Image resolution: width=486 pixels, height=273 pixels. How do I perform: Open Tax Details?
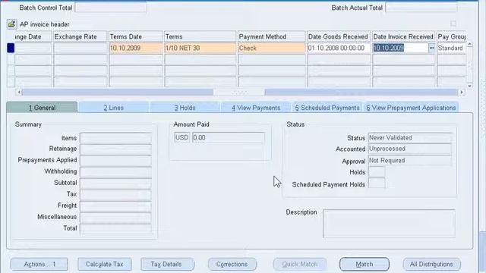(x=167, y=265)
